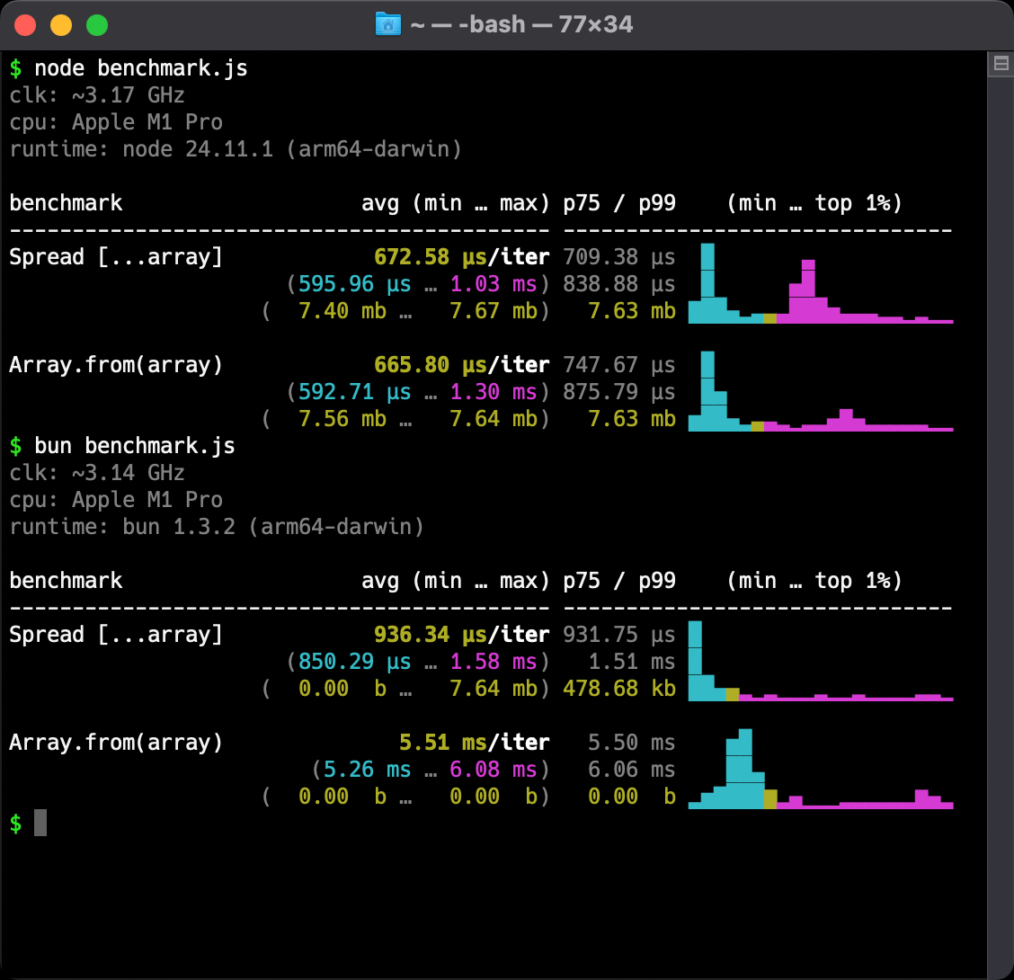Click the green full-screen window button
The height and width of the screenshot is (980, 1014).
click(96, 25)
